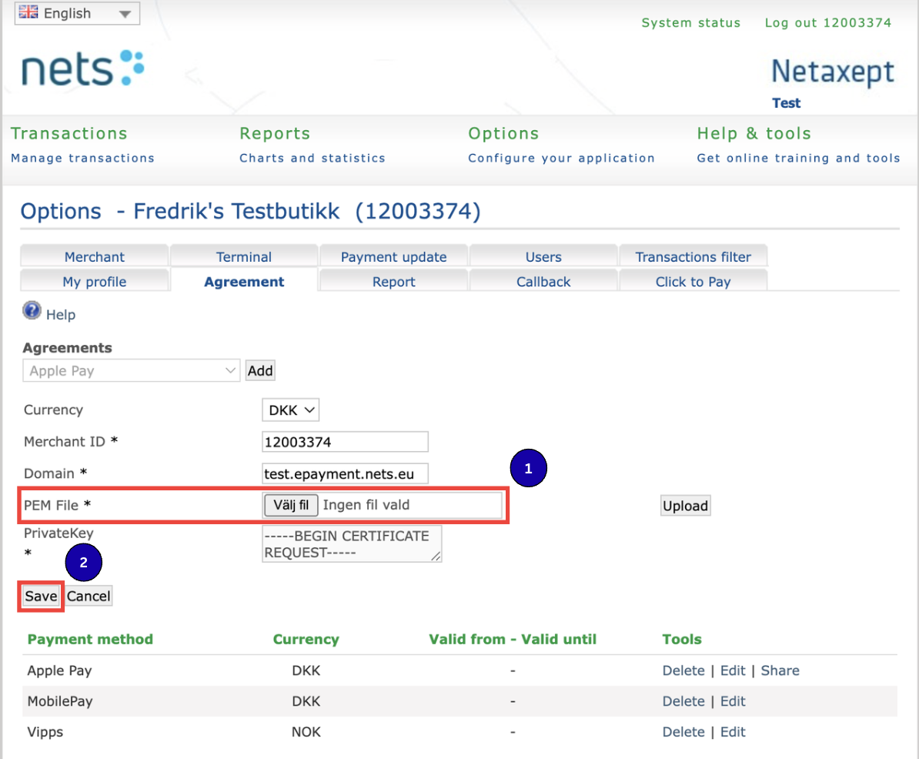
Task: Click the Netaxept title text
Action: point(833,72)
